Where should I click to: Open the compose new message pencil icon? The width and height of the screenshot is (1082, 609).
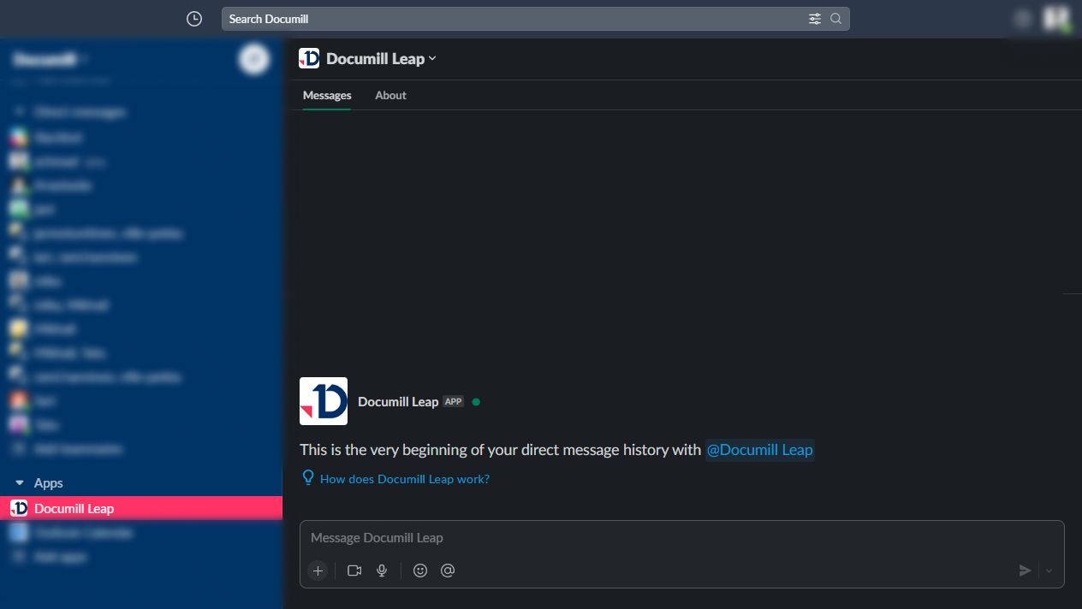pos(253,59)
